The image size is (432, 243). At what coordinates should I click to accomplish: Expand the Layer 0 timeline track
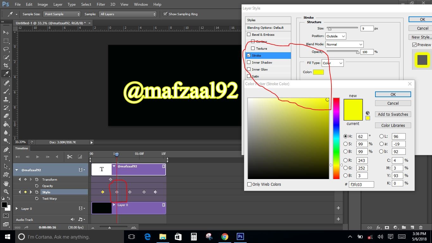coord(16,209)
